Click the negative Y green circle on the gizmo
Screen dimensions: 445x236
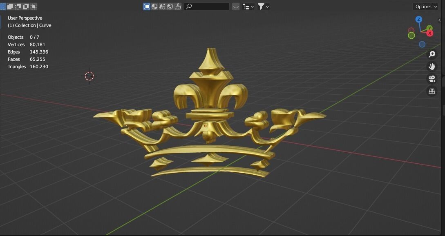(411, 36)
